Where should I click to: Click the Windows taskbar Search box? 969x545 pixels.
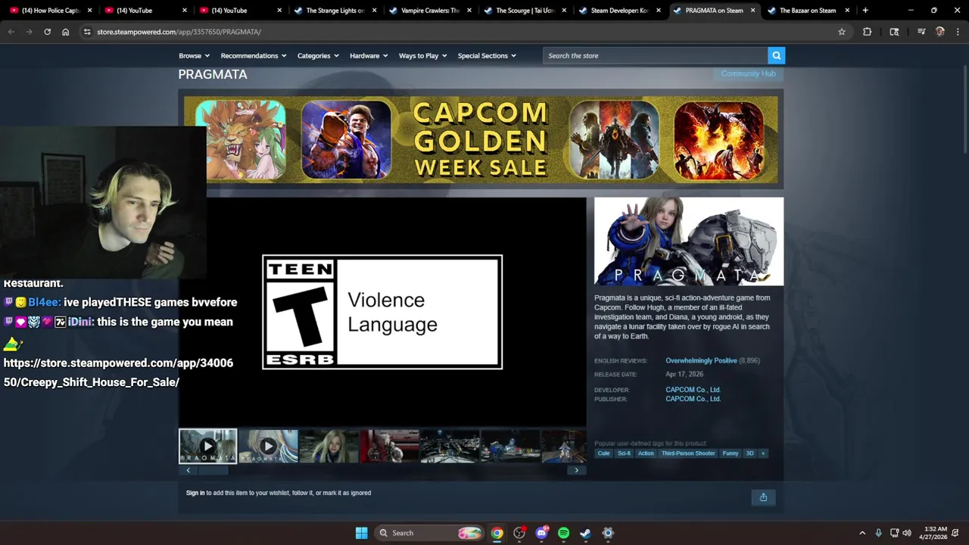coord(431,533)
